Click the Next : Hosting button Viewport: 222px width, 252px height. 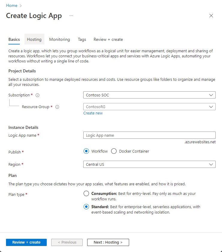pos(108,242)
